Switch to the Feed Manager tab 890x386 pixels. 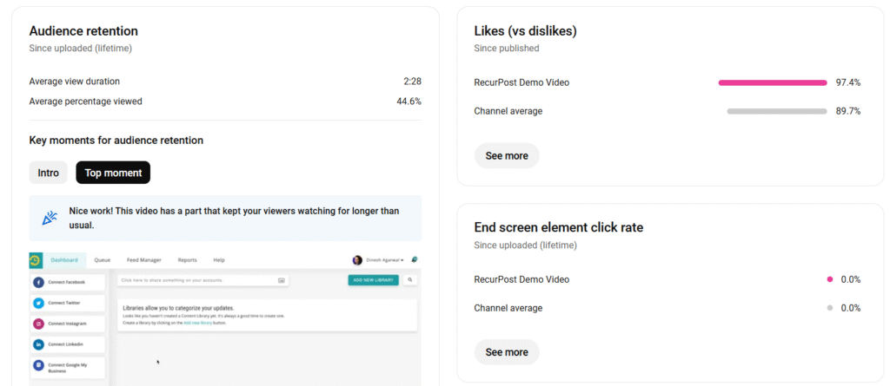tap(144, 260)
